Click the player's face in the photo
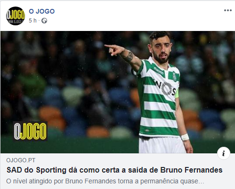This screenshot has width=235, height=189. point(161,50)
